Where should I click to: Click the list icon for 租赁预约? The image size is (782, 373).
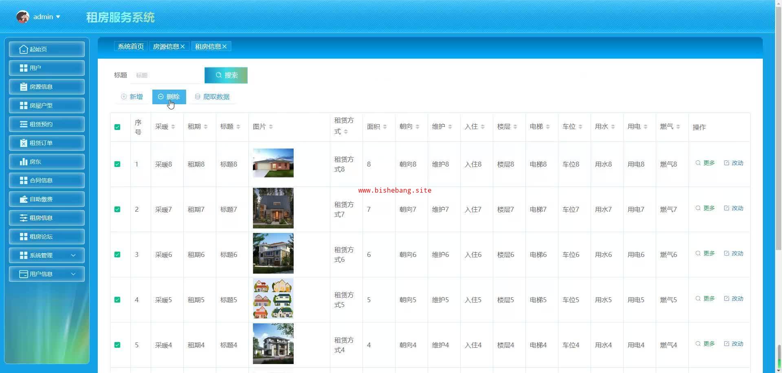click(23, 124)
